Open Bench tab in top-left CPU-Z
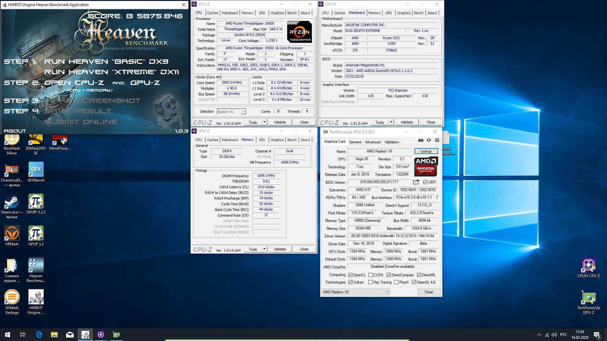Screen dimensions: 607x341 point(292,13)
